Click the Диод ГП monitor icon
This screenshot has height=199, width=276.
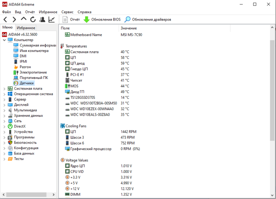67,92
